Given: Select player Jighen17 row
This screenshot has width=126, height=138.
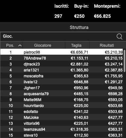Looking at the screenshot, I should [62, 88].
